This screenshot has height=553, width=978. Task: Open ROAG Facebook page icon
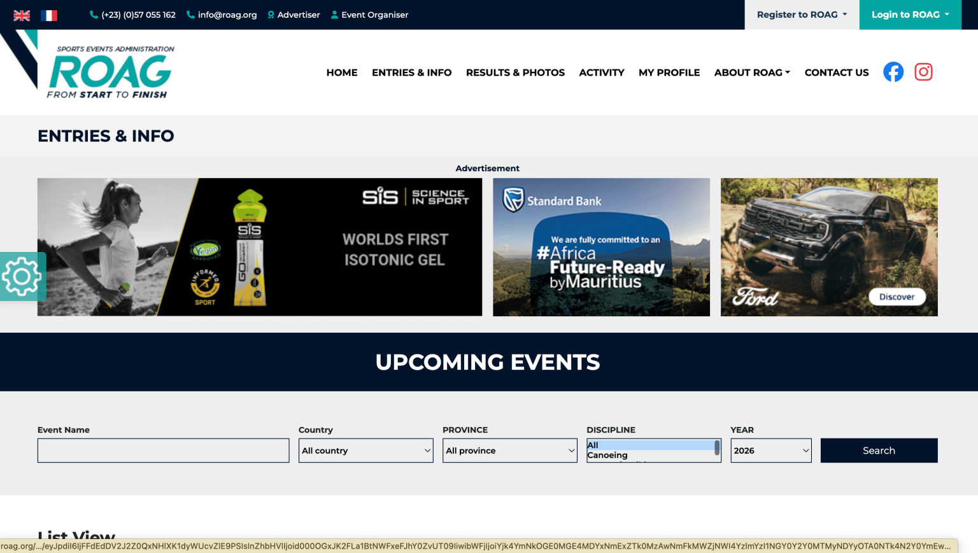(x=893, y=72)
